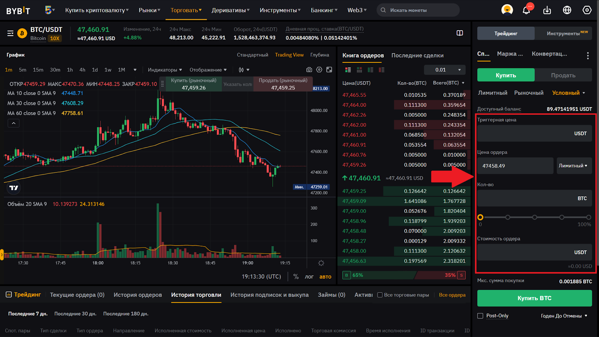Open the trading guide book icon

pos(460,33)
